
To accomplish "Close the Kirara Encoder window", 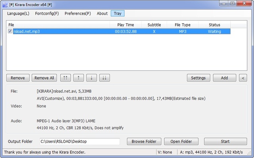I will tap(244, 4).
